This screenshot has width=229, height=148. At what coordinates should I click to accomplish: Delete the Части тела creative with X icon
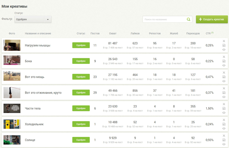click(224, 104)
